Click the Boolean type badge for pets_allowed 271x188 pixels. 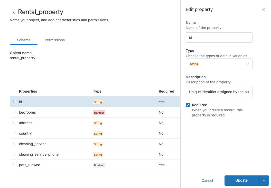(x=99, y=165)
